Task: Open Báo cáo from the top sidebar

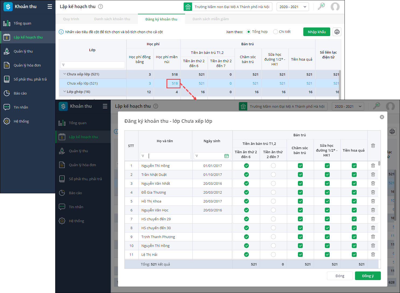Action: 20,93
